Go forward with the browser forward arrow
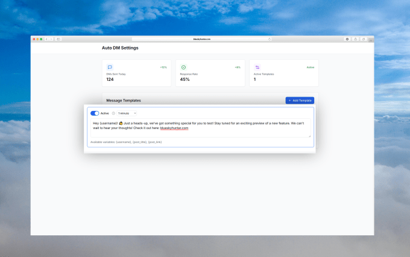 (x=51, y=39)
